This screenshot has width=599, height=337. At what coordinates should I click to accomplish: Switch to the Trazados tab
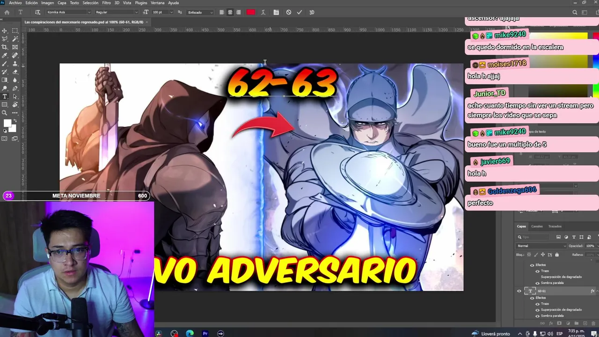555,227
